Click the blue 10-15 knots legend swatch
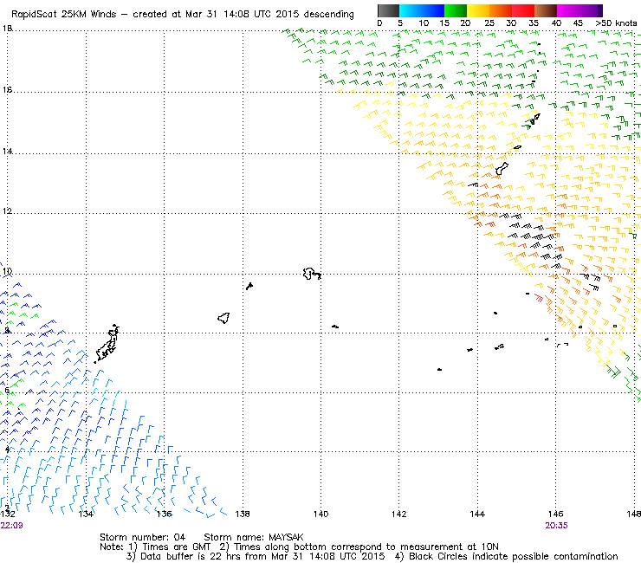The image size is (641, 563). click(433, 10)
